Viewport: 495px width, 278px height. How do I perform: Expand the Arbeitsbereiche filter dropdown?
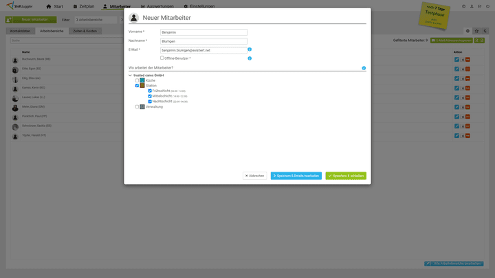[96, 20]
